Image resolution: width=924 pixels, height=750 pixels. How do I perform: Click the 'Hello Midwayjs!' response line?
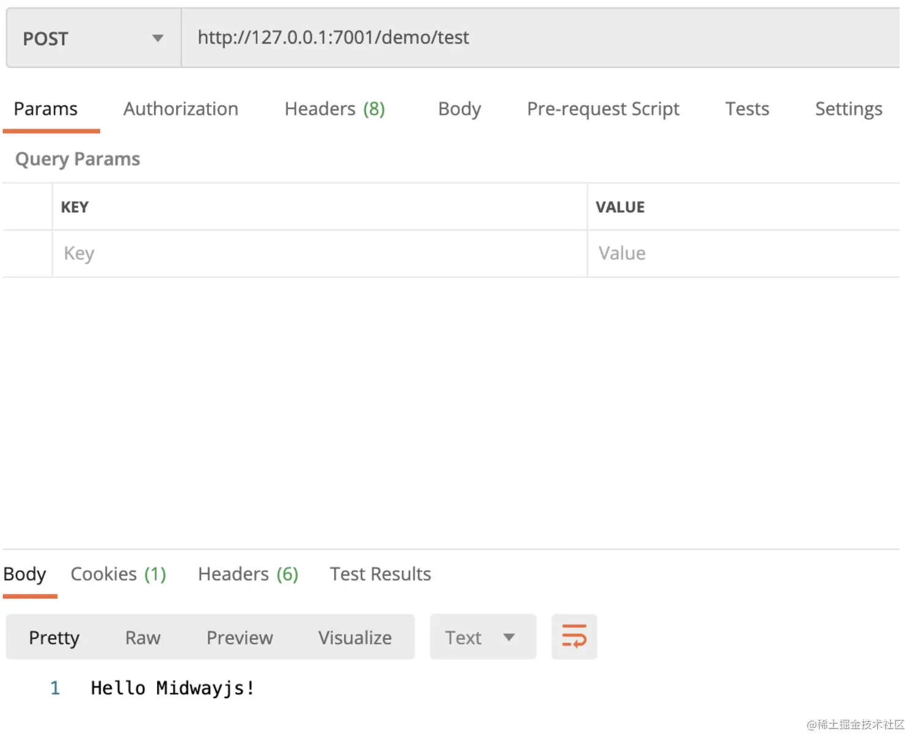point(173,689)
